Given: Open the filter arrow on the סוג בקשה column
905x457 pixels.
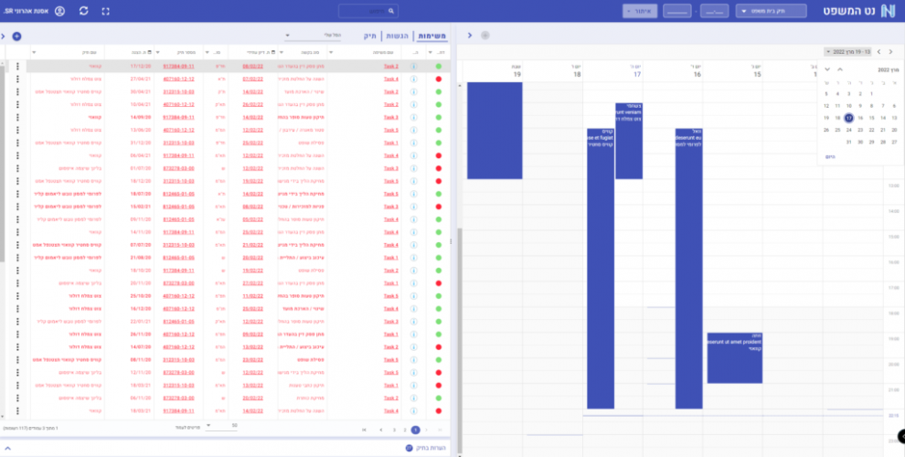Looking at the screenshot, I should coord(281,52).
